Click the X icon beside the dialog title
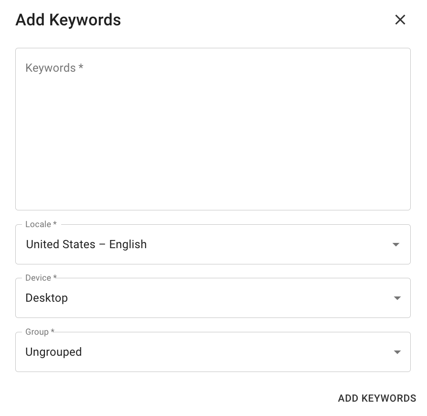Image resolution: width=427 pixels, height=416 pixels. coord(400,20)
